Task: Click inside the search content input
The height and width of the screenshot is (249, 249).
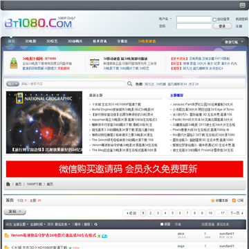Action: pyautogui.click(x=73, y=84)
